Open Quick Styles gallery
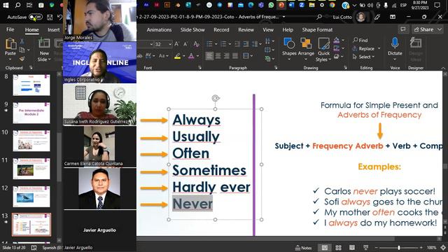 pos(323,50)
